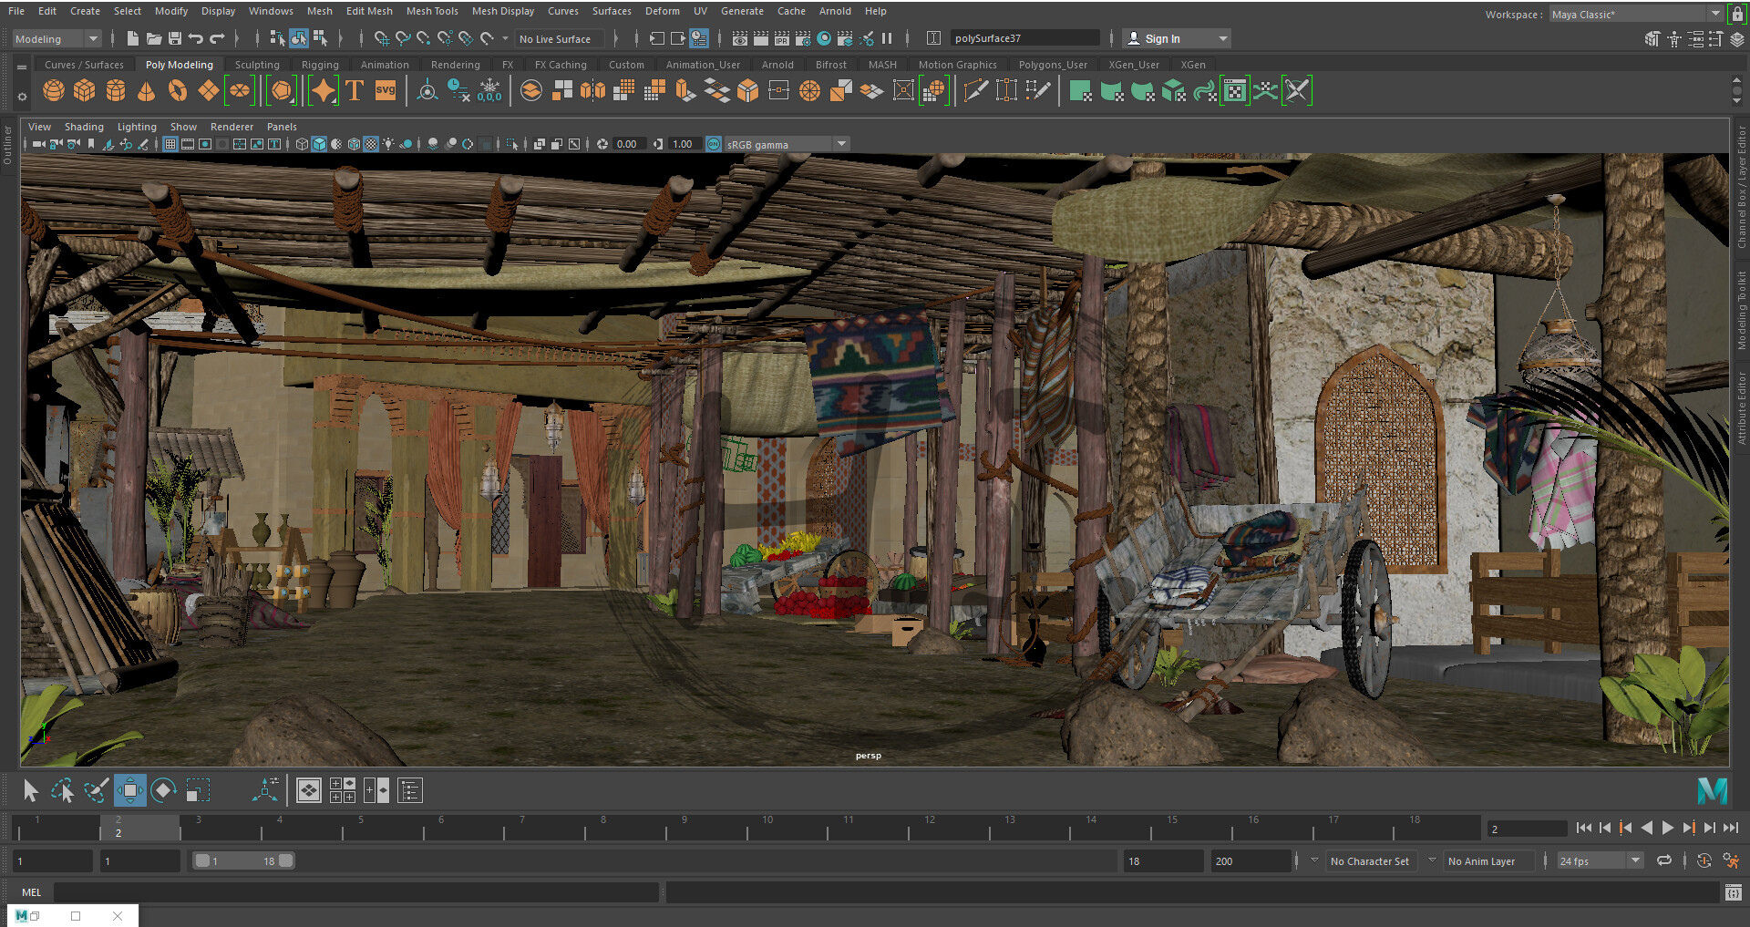1750x927 pixels.
Task: Switch to the Sculpting shelf tab
Action: 257,65
